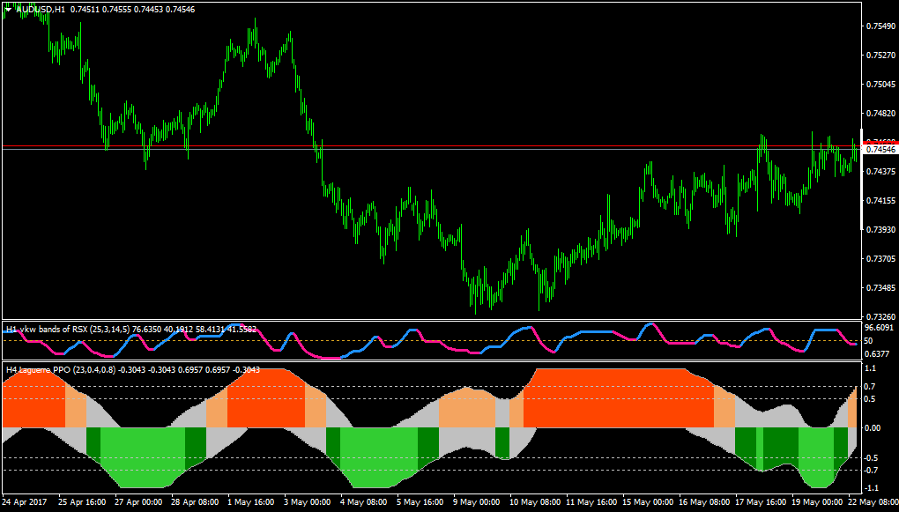Click the 0.75490 price scale label

(x=880, y=26)
